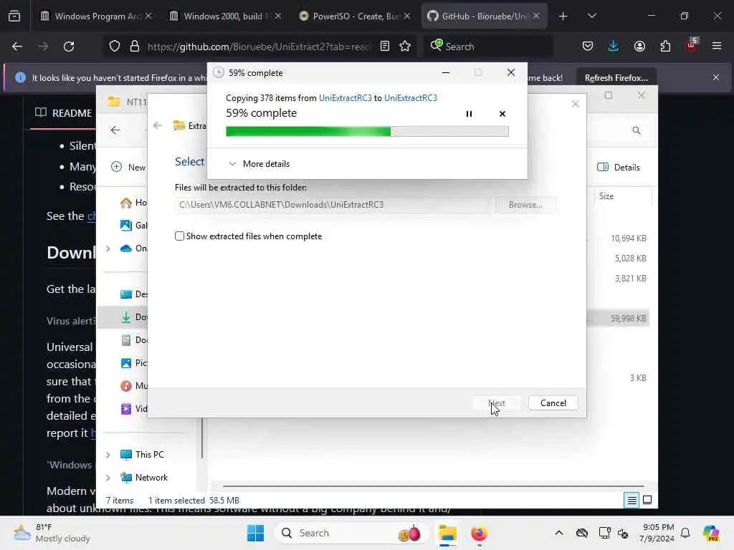Open Firefox from the taskbar
The width and height of the screenshot is (734, 550).
pyautogui.click(x=479, y=533)
